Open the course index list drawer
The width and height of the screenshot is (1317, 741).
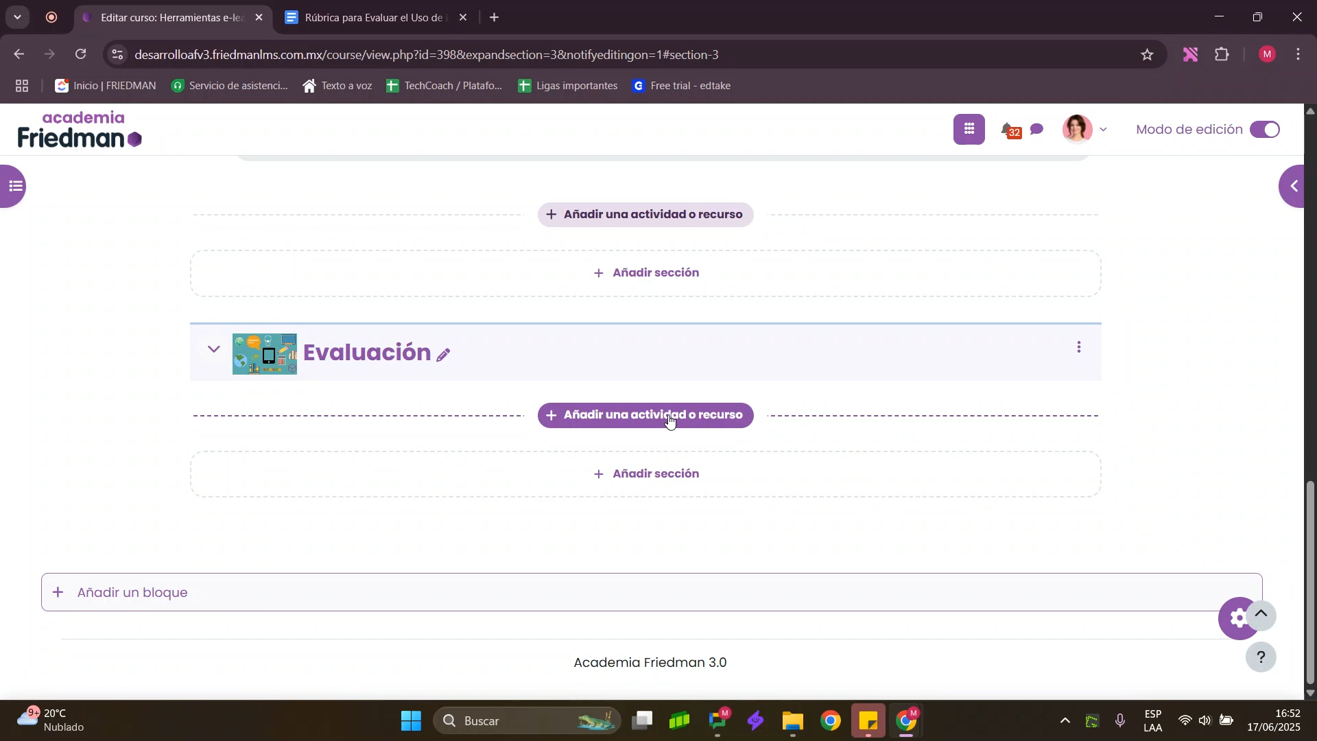pos(14,186)
